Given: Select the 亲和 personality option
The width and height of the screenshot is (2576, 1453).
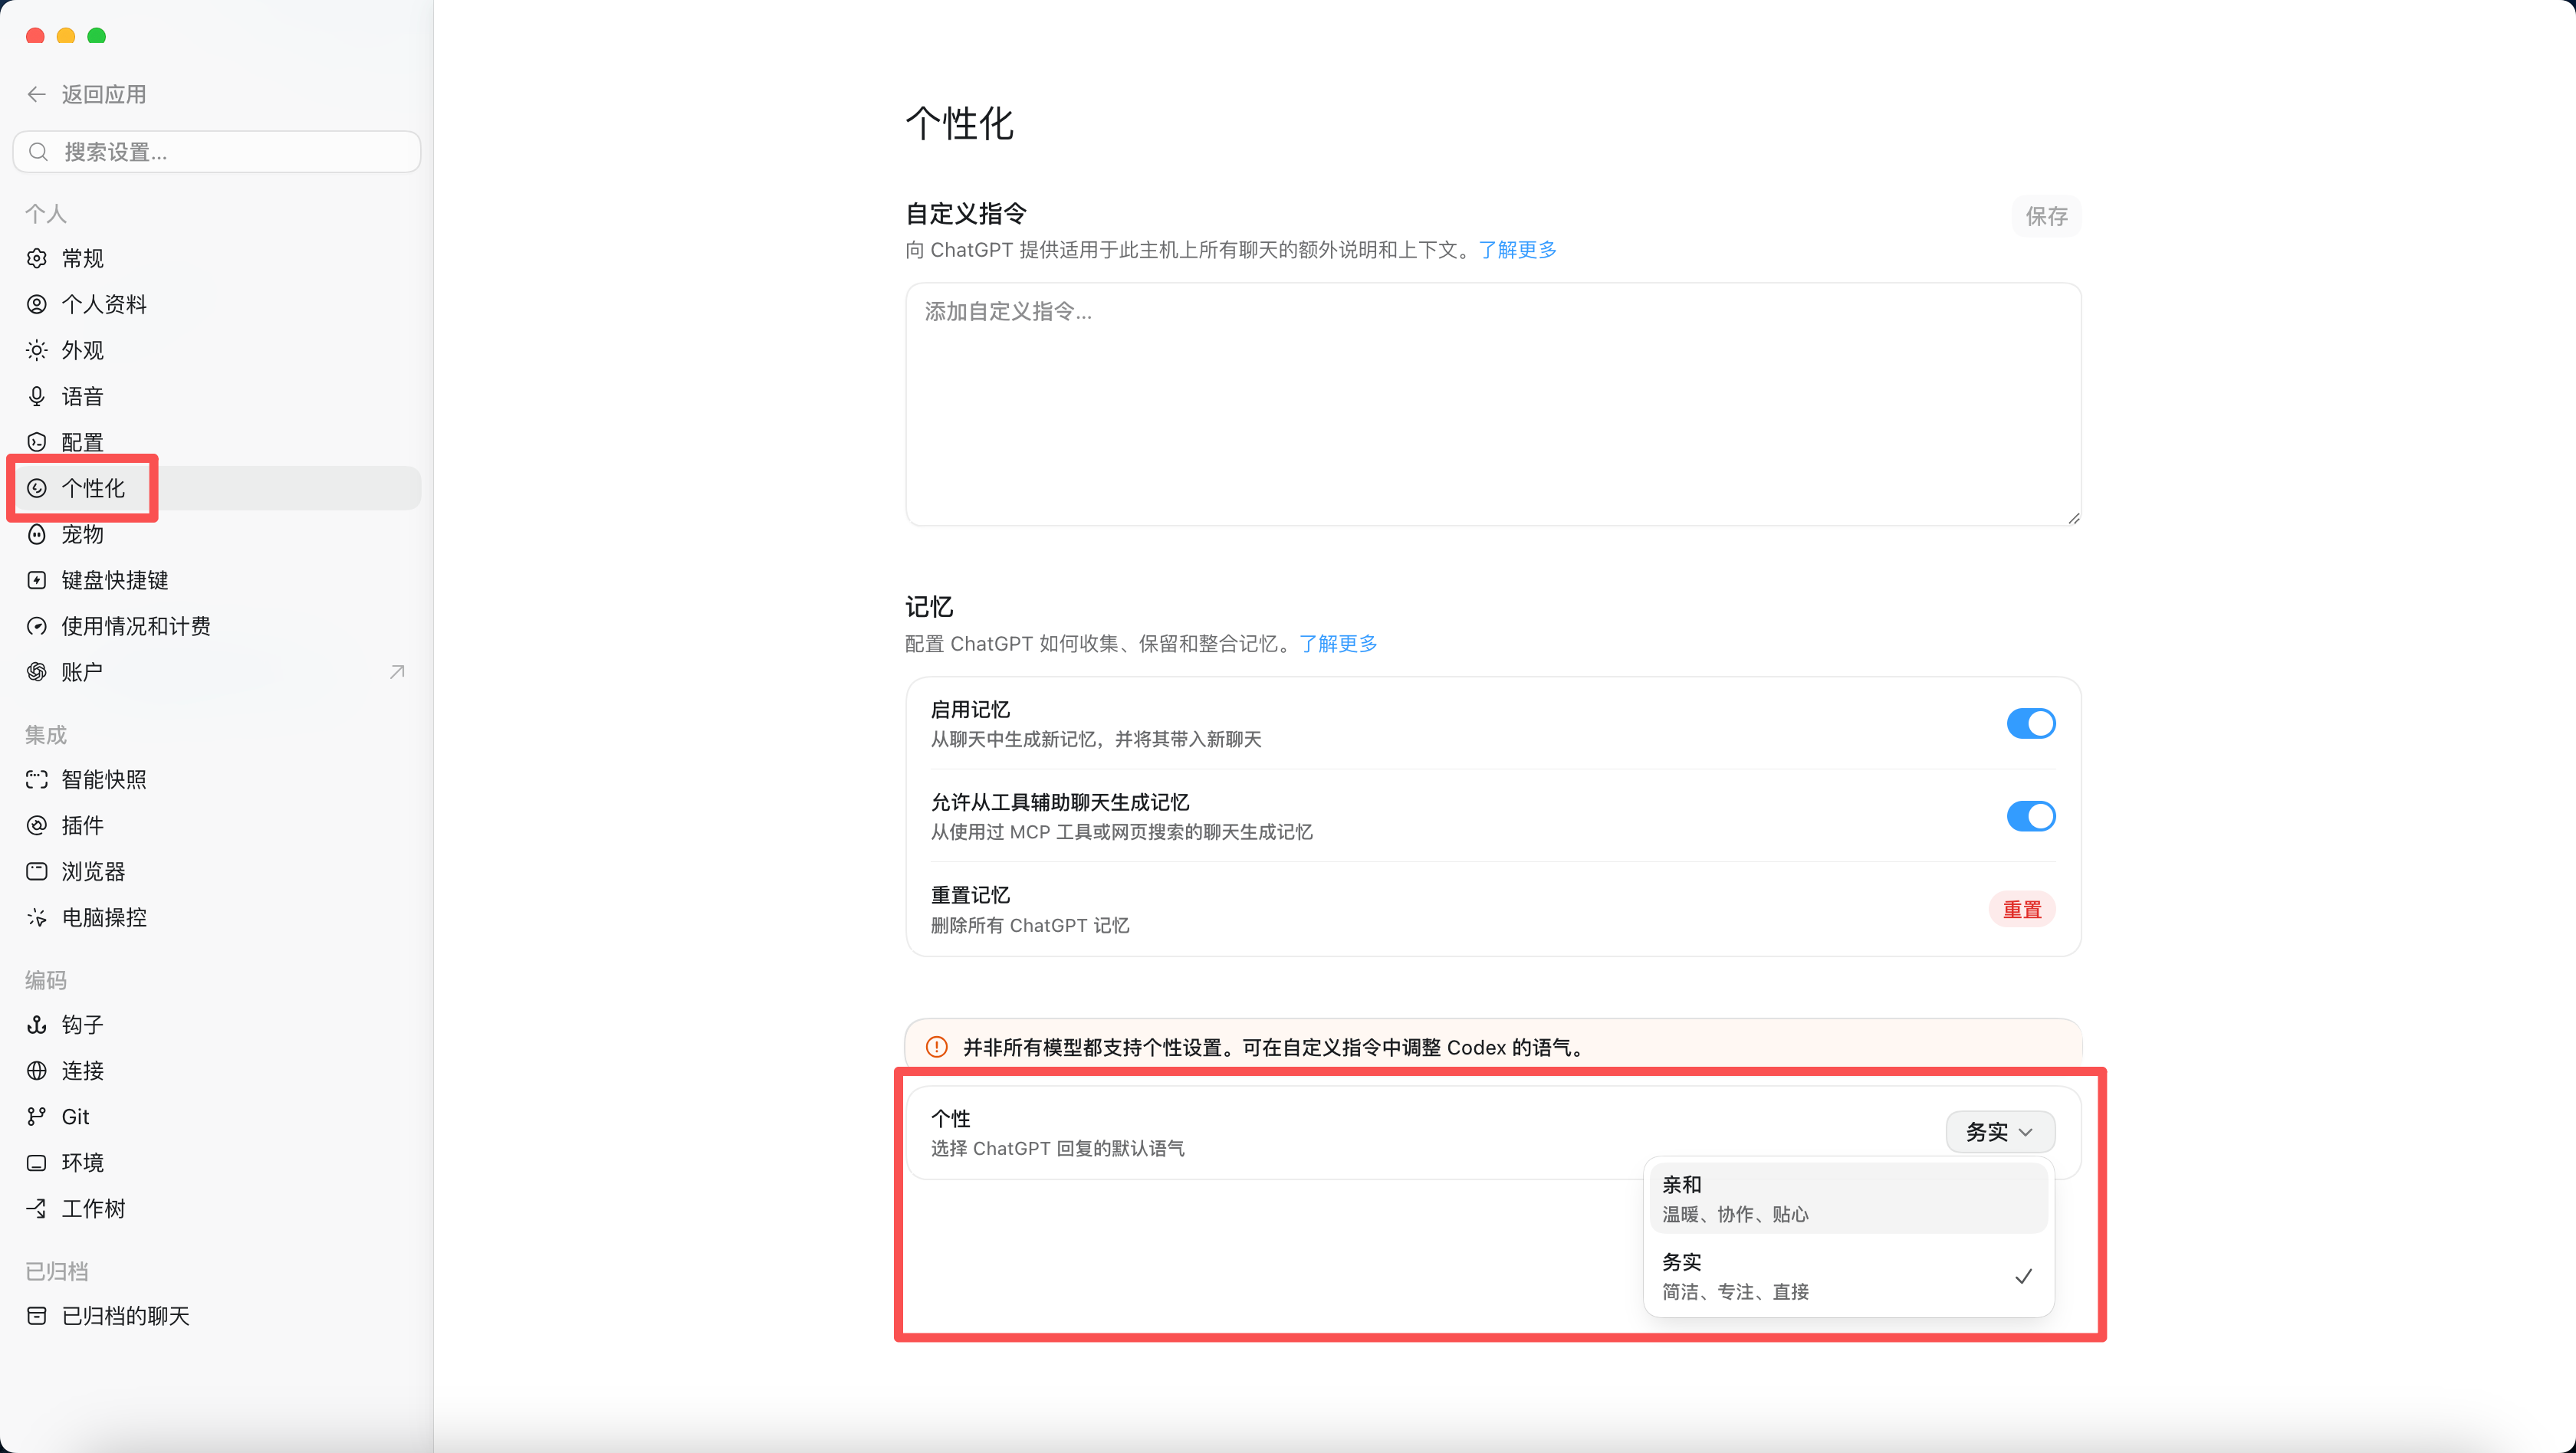Looking at the screenshot, I should click(x=1848, y=1198).
